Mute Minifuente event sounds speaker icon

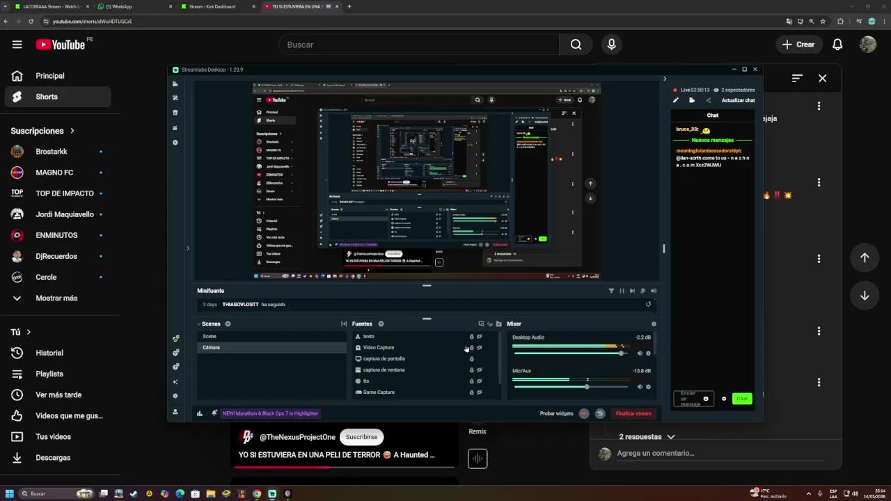point(653,291)
